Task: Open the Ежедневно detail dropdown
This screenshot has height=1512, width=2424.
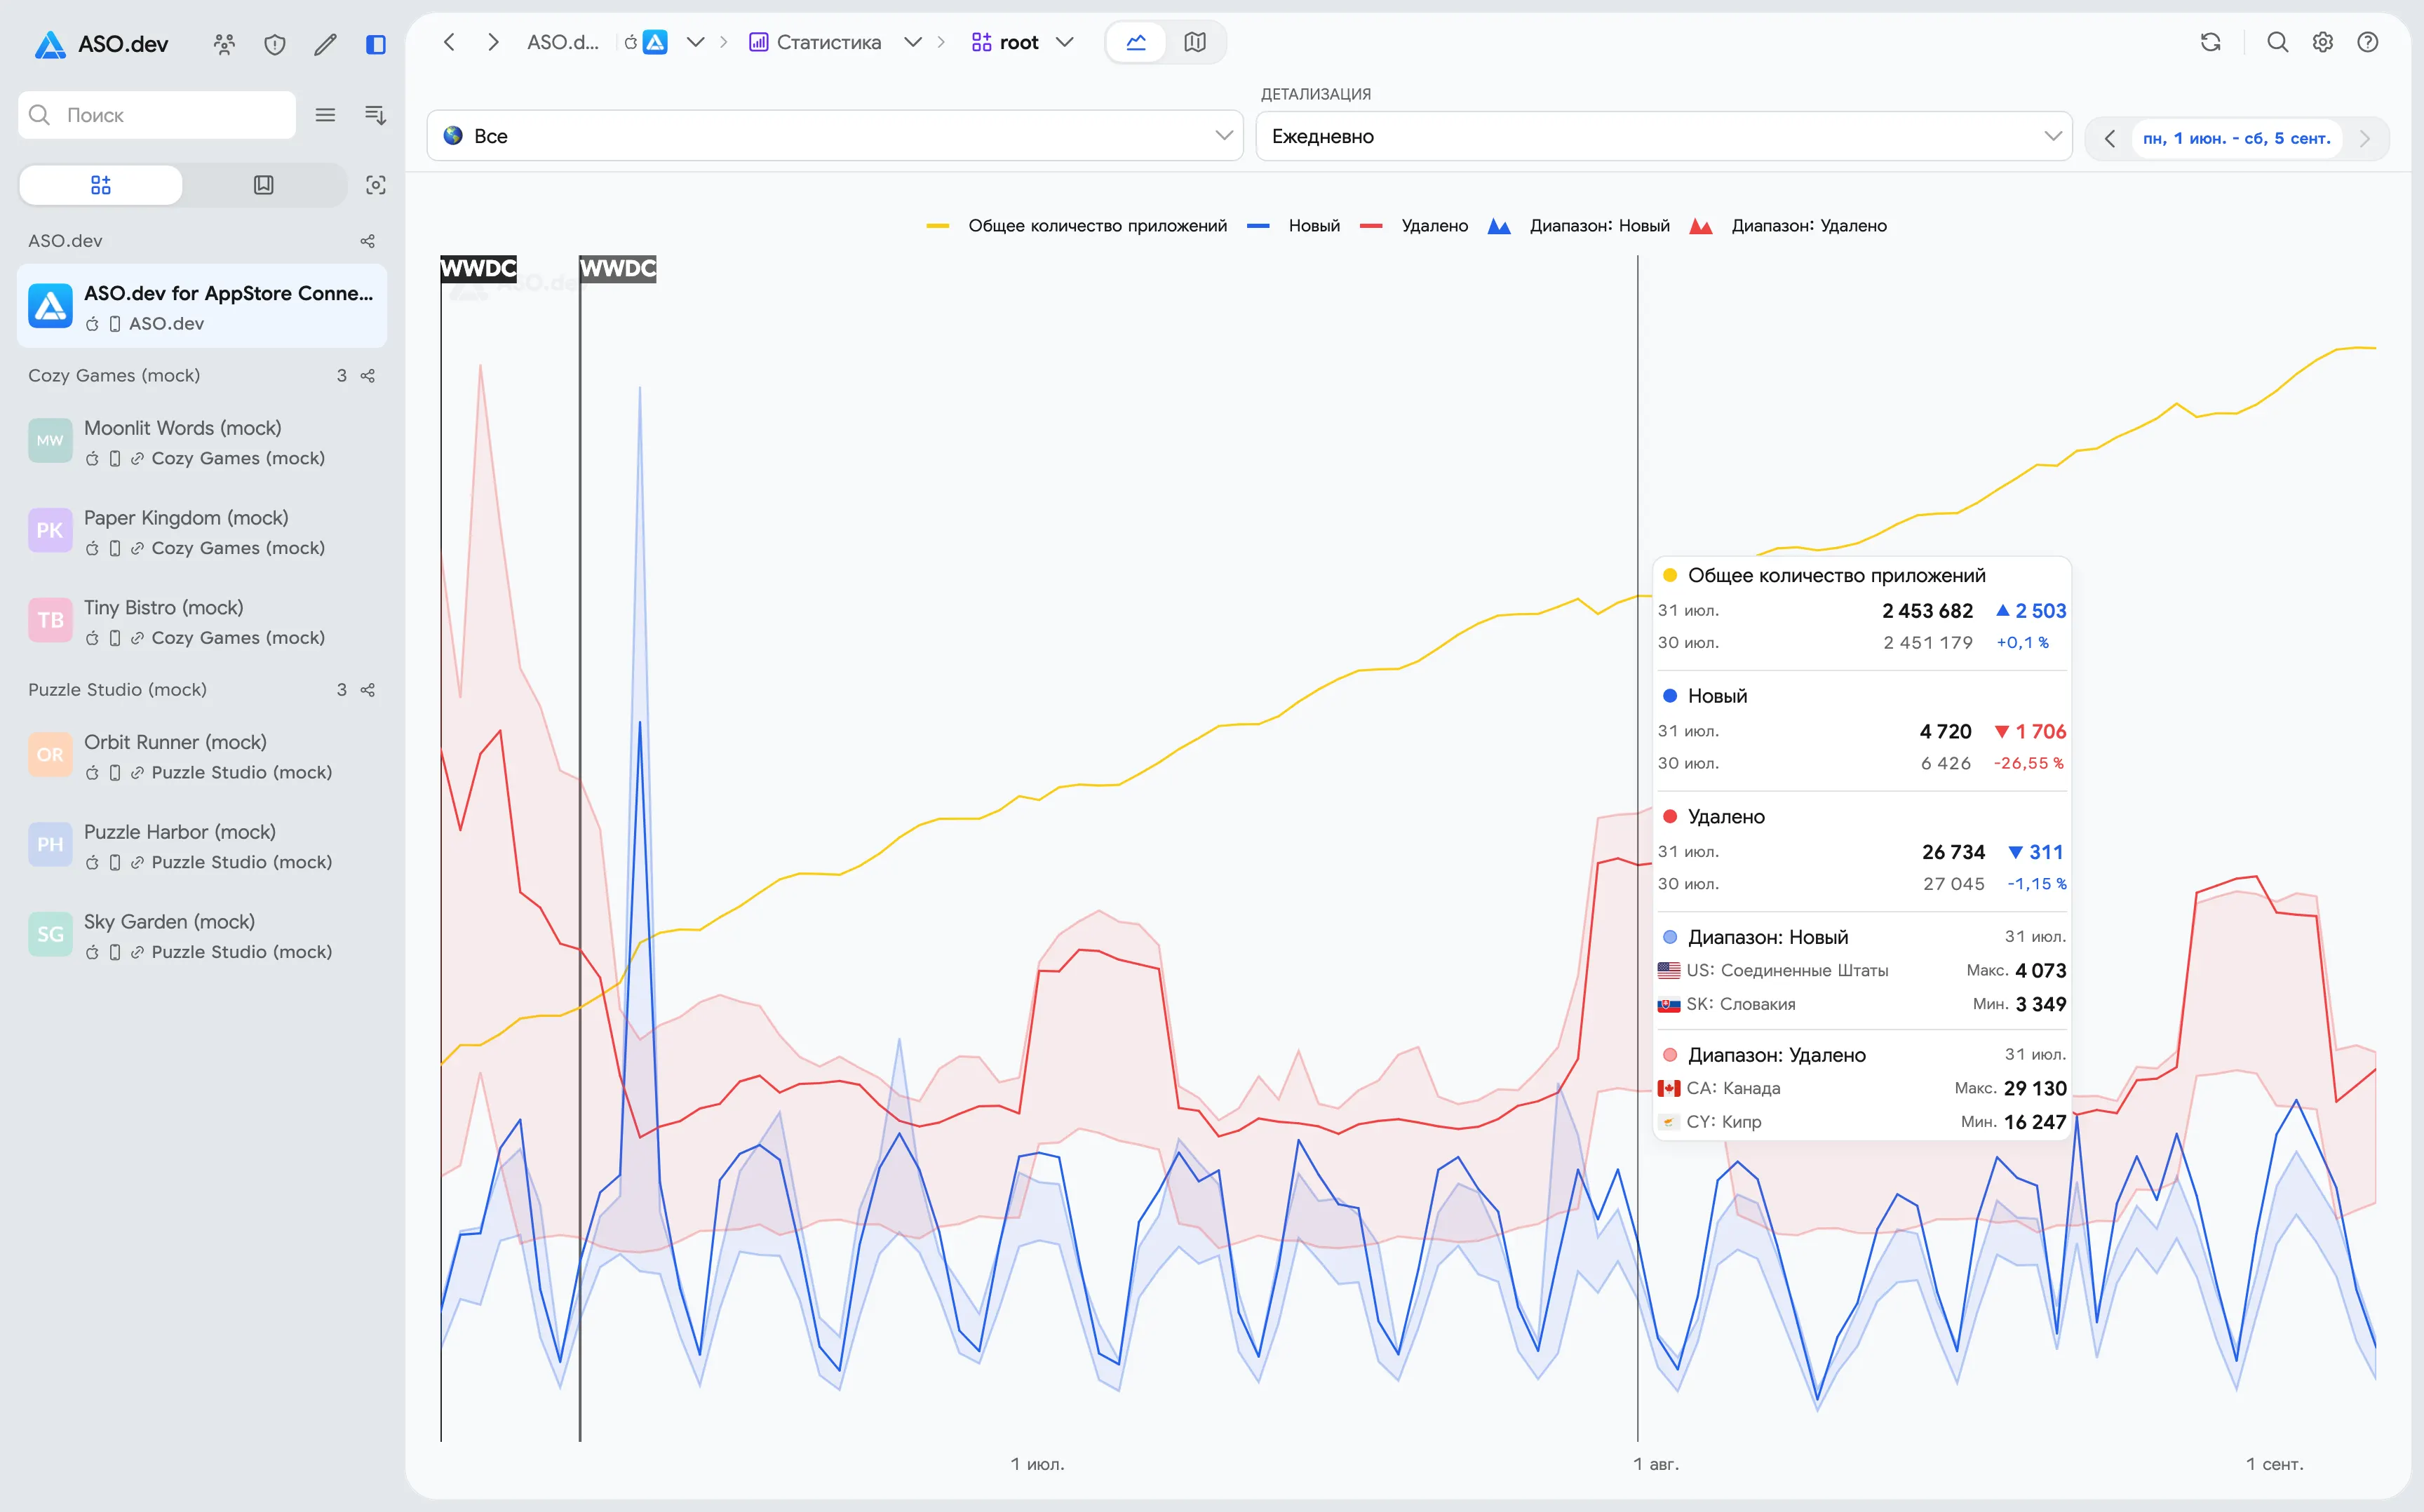Action: (1664, 136)
